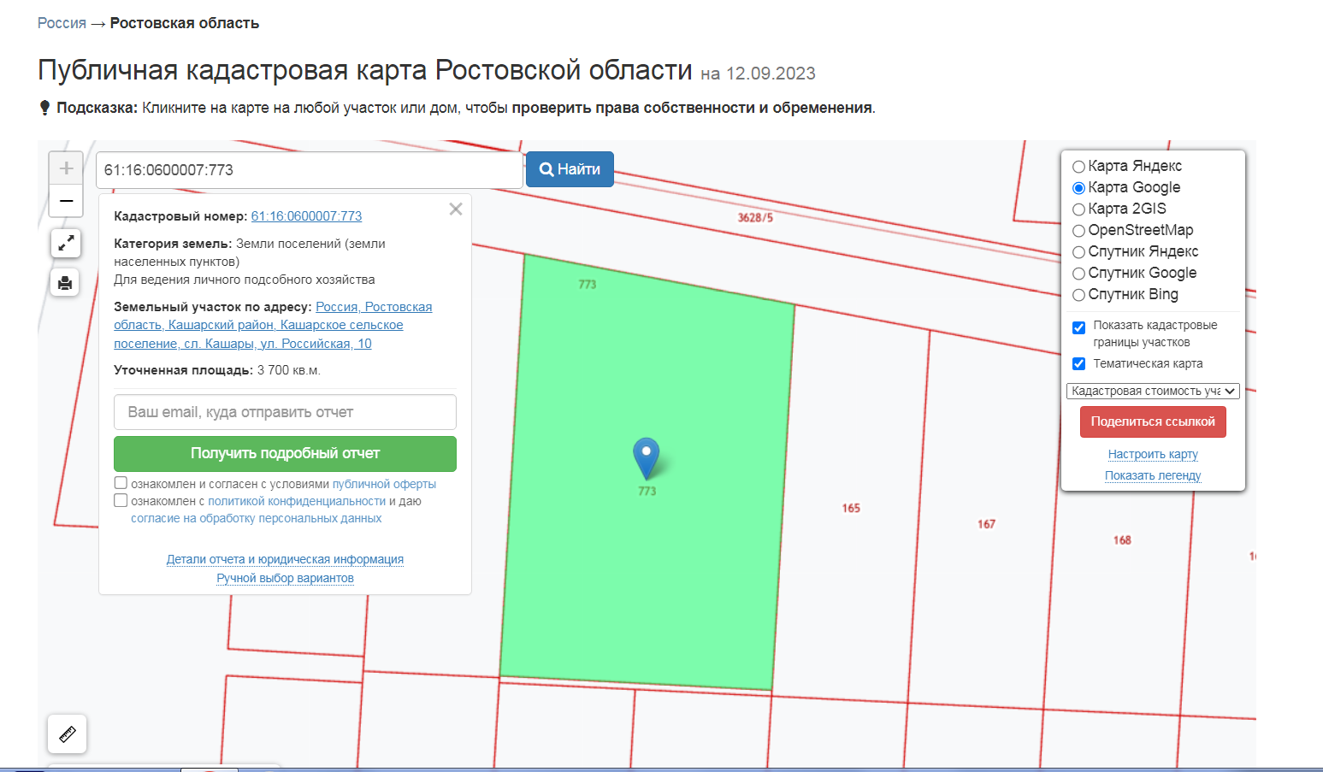Click Для ведения личного подсобного хозяйства text
The image size is (1323, 772).
[245, 280]
